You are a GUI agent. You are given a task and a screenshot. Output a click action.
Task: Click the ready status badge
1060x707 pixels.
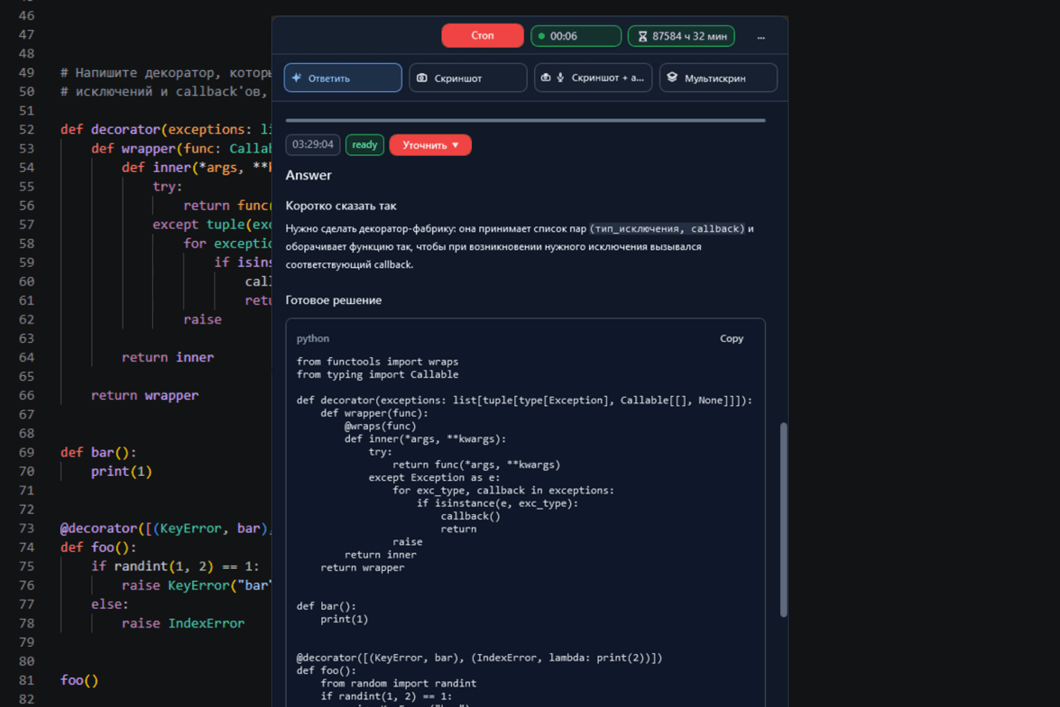click(365, 145)
